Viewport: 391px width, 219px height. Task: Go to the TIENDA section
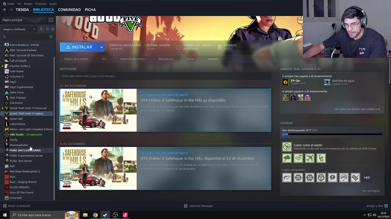coord(22,10)
